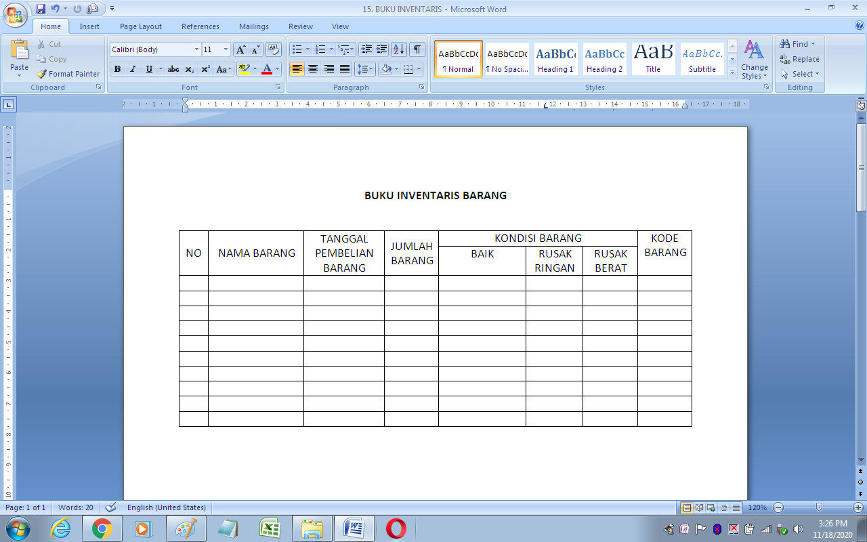Apply the Title style
Image resolution: width=867 pixels, height=542 pixels.
pyautogui.click(x=654, y=59)
